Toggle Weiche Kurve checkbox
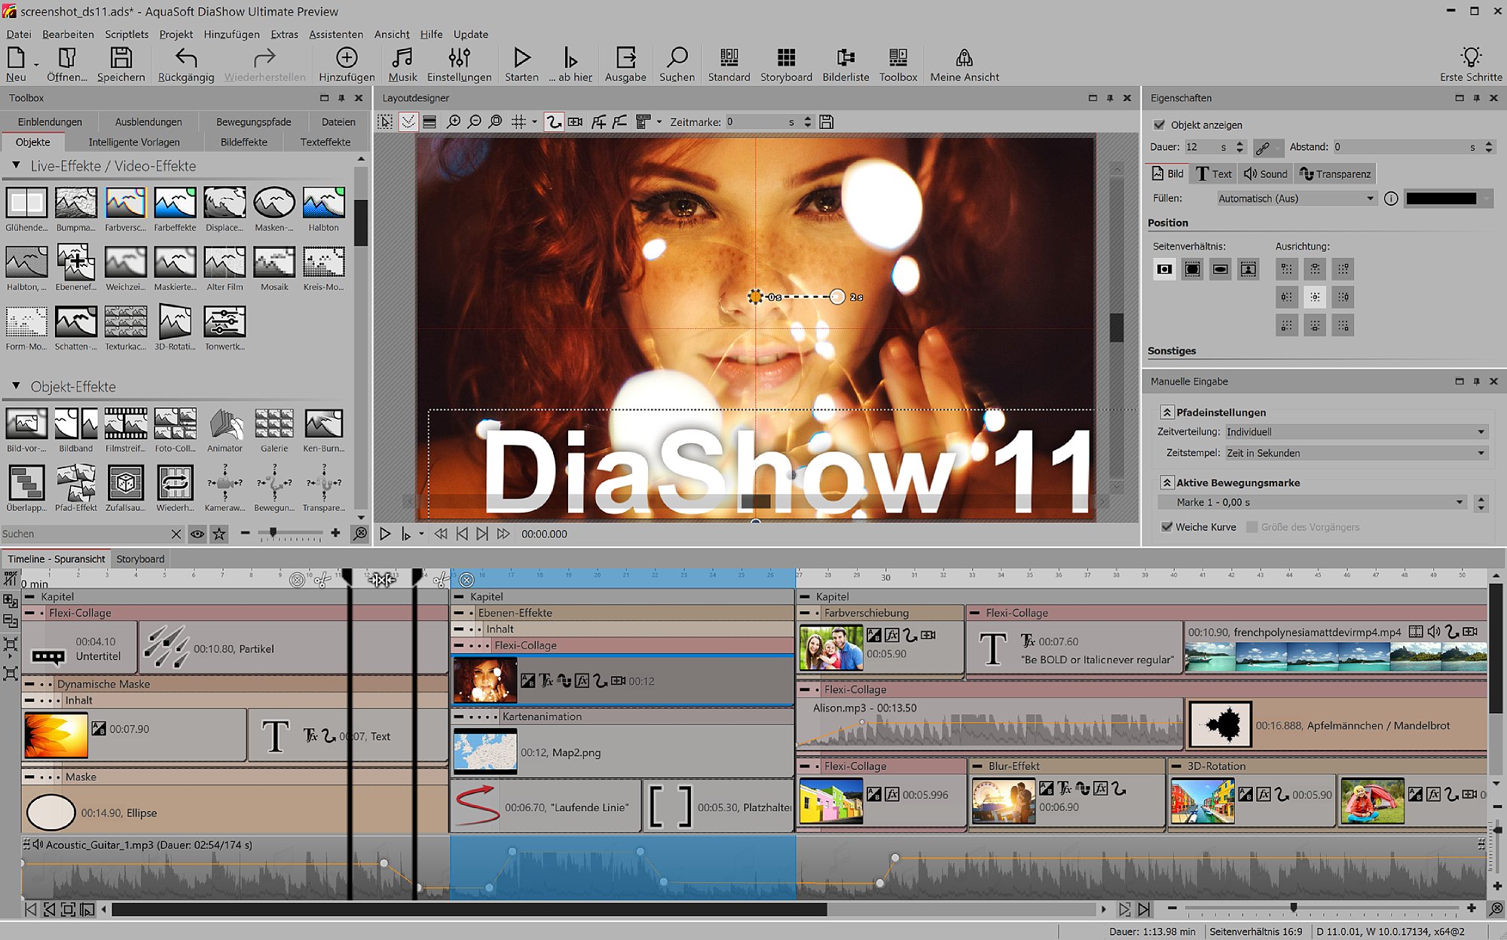The width and height of the screenshot is (1507, 940). (1167, 527)
